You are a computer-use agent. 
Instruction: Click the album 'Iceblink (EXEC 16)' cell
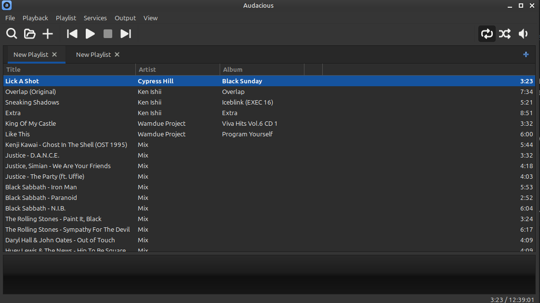click(x=248, y=102)
